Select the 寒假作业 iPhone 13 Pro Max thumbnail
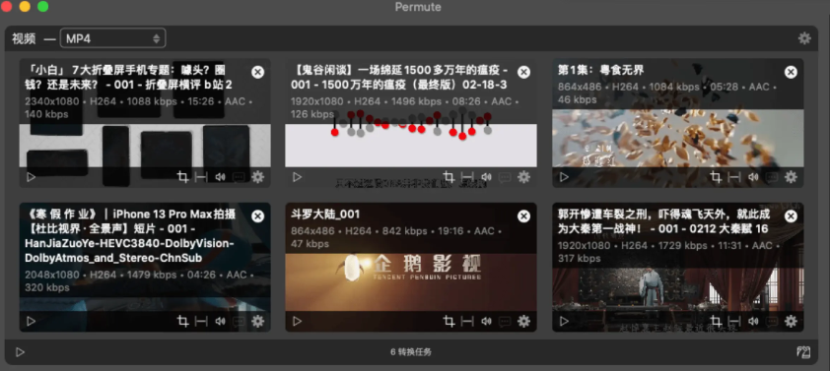Image resolution: width=830 pixels, height=371 pixels. click(145, 267)
